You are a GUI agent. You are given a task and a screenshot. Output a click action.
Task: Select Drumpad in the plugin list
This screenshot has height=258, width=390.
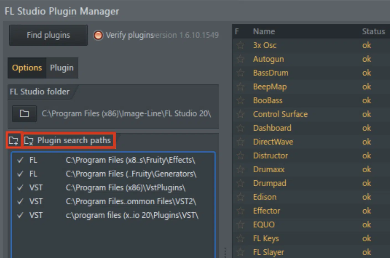click(270, 183)
